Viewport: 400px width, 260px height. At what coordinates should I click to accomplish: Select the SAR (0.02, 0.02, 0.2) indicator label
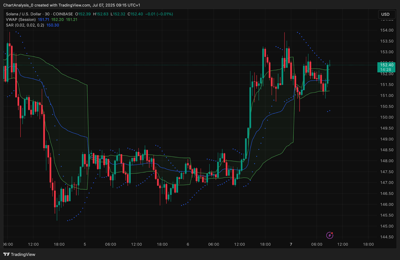[x=25, y=25]
